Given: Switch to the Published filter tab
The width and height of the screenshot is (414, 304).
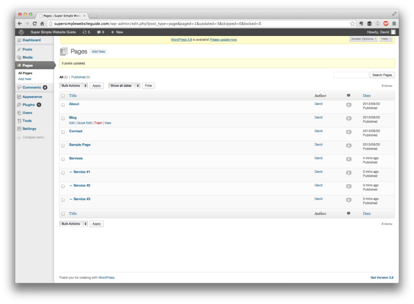Looking at the screenshot, I should 78,77.
